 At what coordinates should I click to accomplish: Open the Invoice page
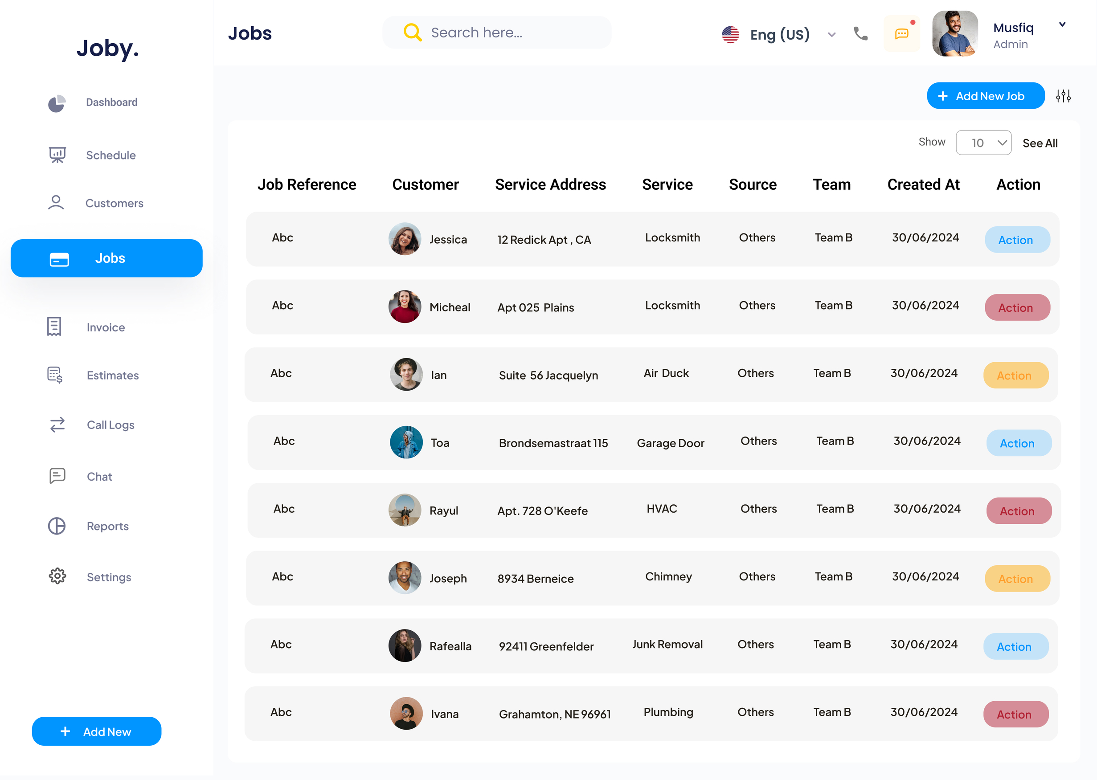[x=106, y=327]
